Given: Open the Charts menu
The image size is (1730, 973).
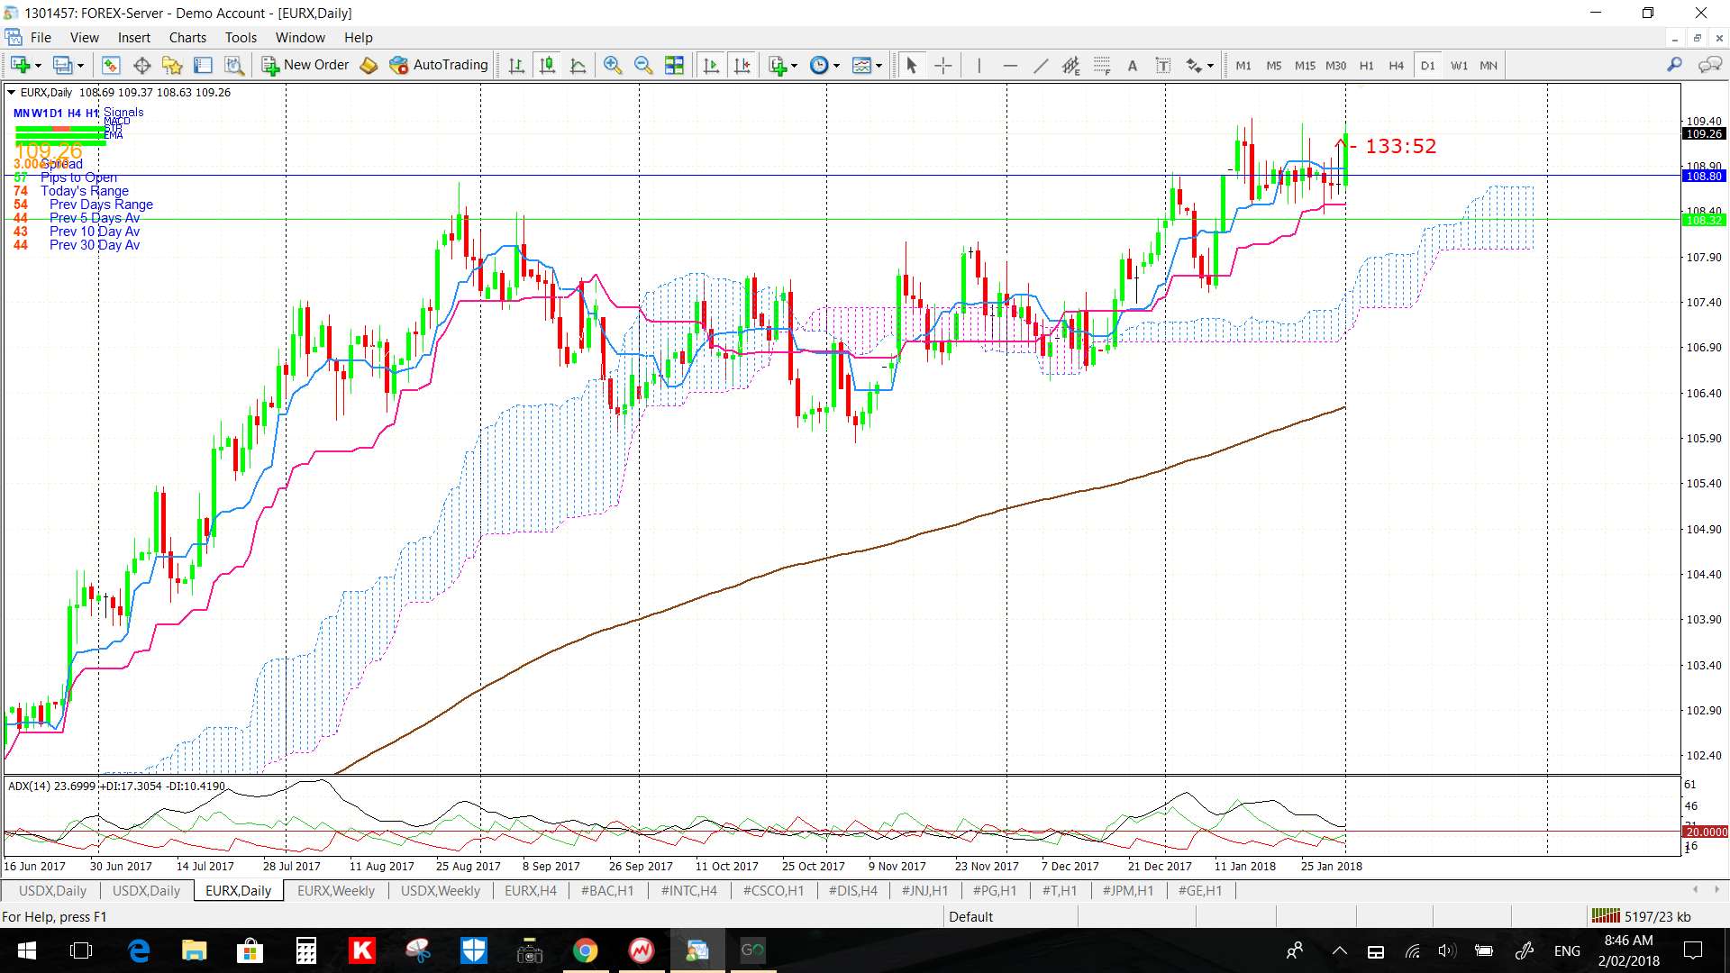Looking at the screenshot, I should click(x=187, y=37).
